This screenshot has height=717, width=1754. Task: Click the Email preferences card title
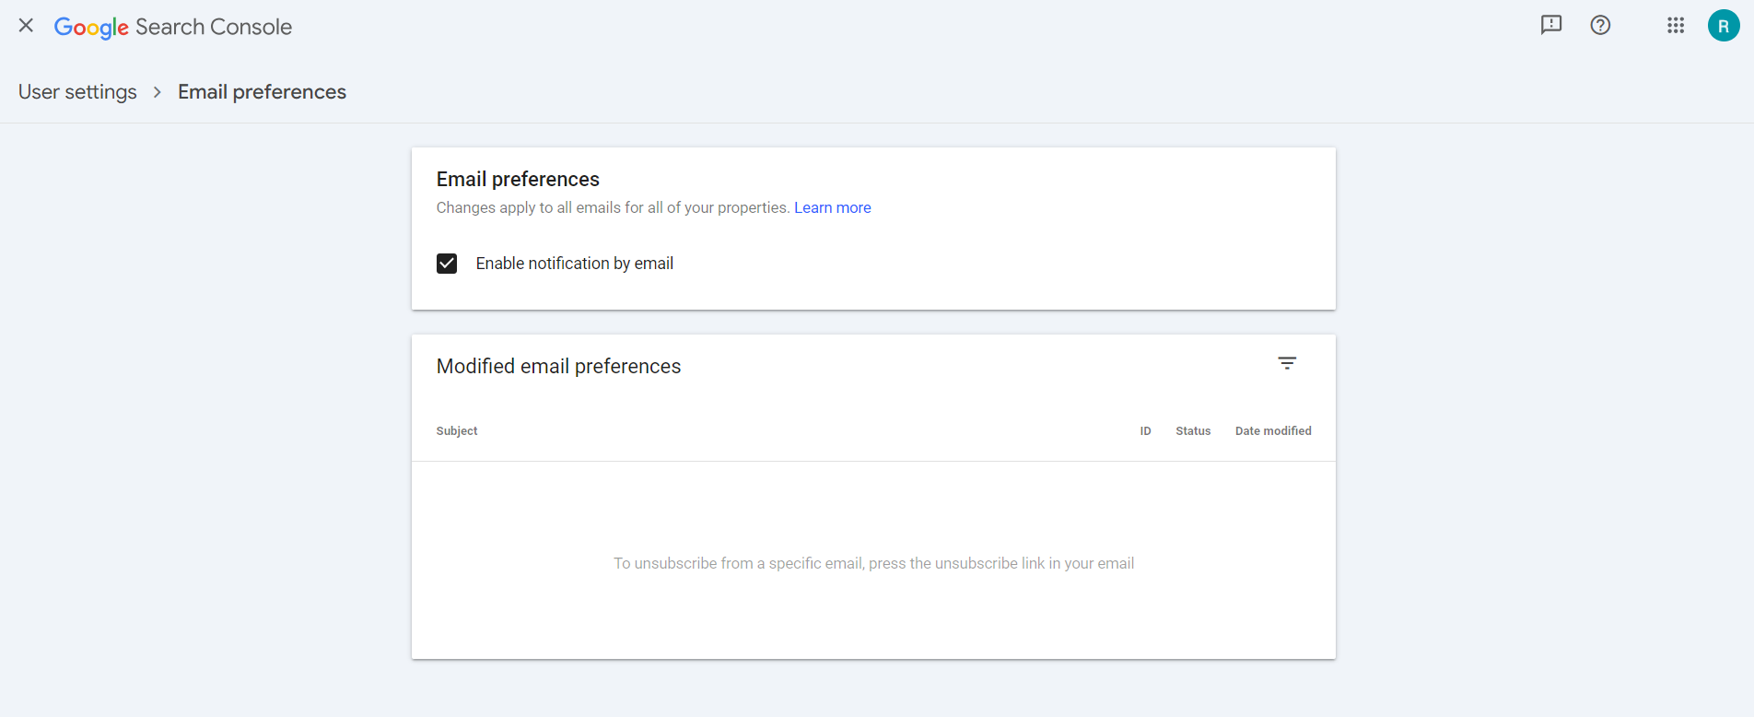[518, 180]
